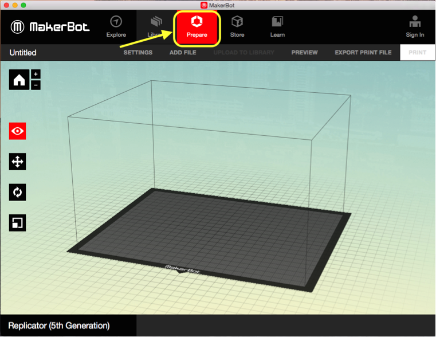Select the Rotate tool icon
The image size is (436, 337).
point(18,192)
